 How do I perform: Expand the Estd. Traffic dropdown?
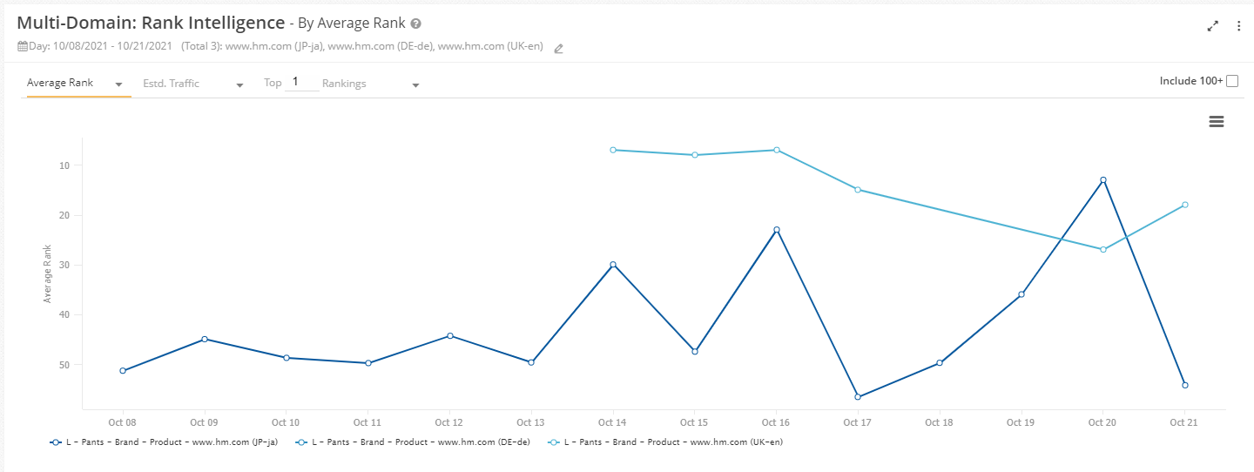193,84
